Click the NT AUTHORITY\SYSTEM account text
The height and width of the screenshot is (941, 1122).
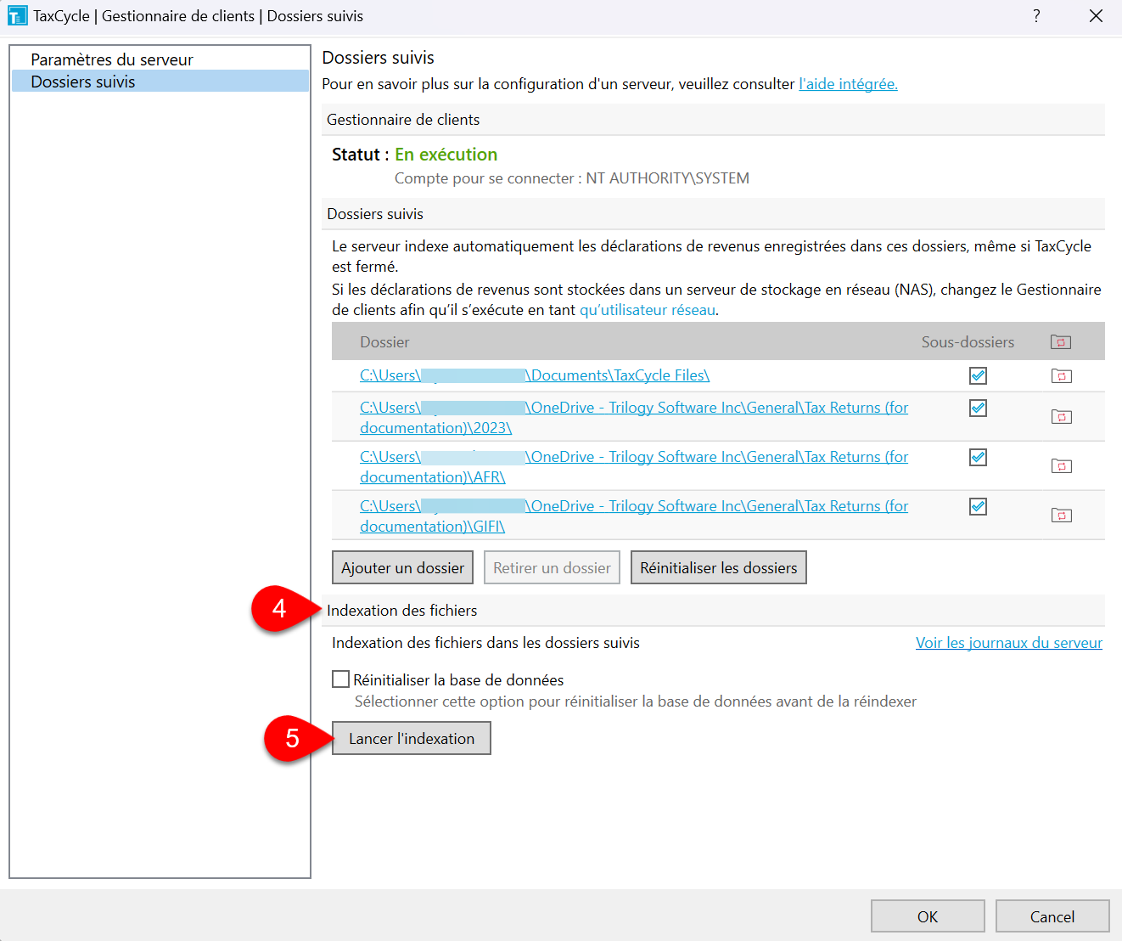(x=668, y=178)
